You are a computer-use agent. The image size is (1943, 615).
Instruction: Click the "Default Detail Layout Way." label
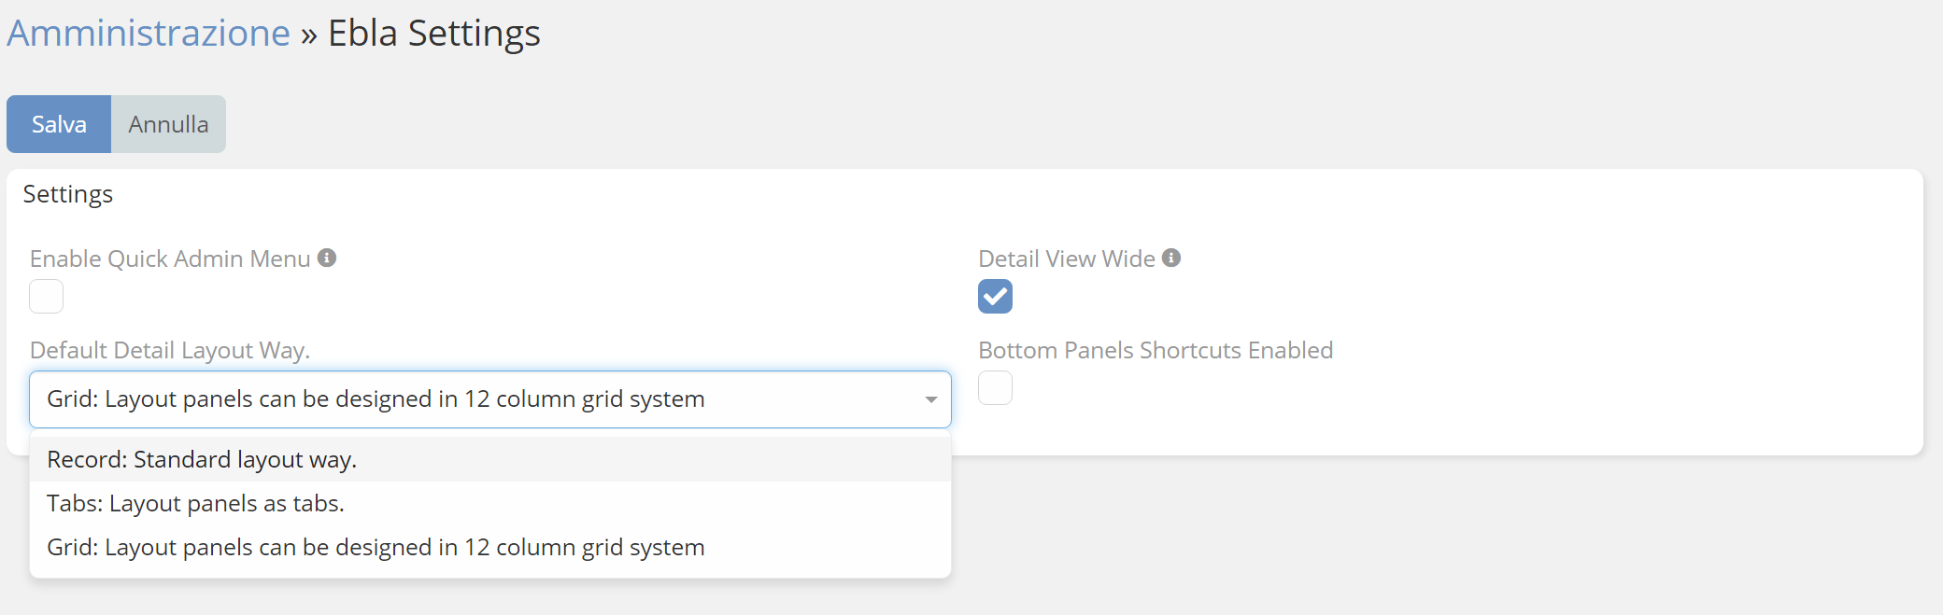point(170,350)
